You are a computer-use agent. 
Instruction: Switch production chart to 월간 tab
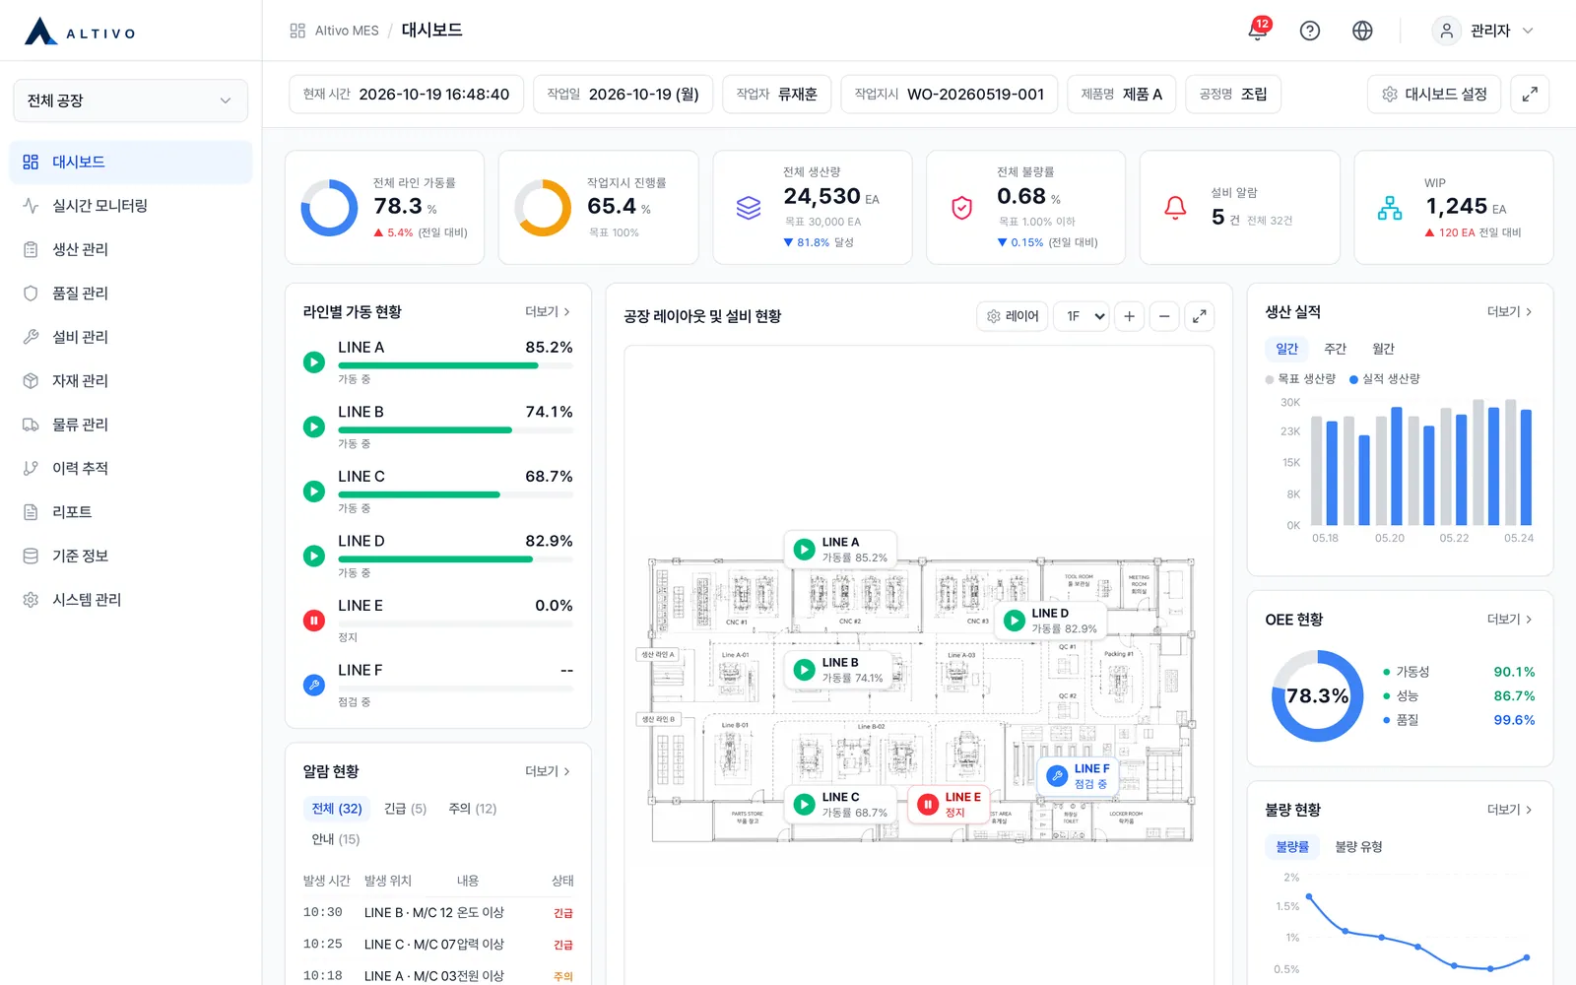tap(1383, 349)
